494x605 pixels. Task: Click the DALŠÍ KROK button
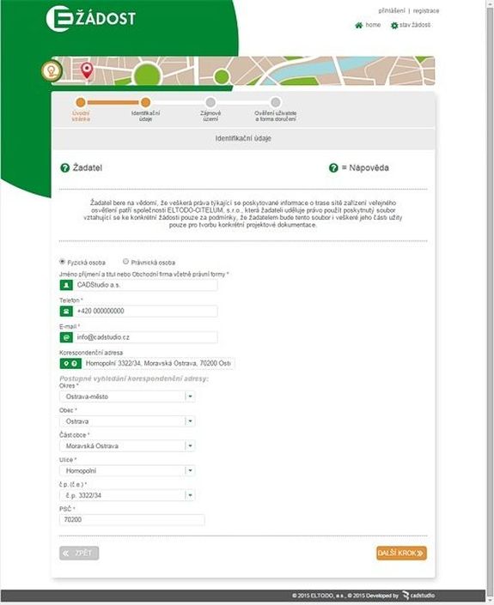pyautogui.click(x=402, y=554)
